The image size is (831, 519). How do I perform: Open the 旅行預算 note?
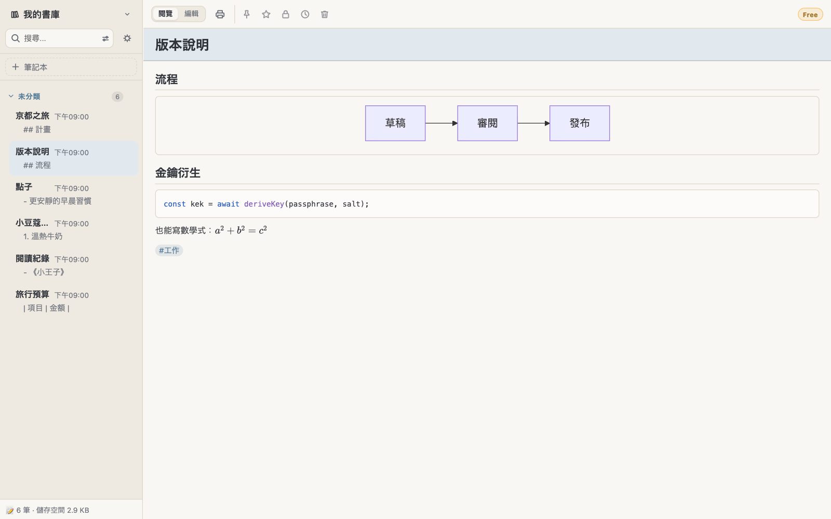[74, 301]
